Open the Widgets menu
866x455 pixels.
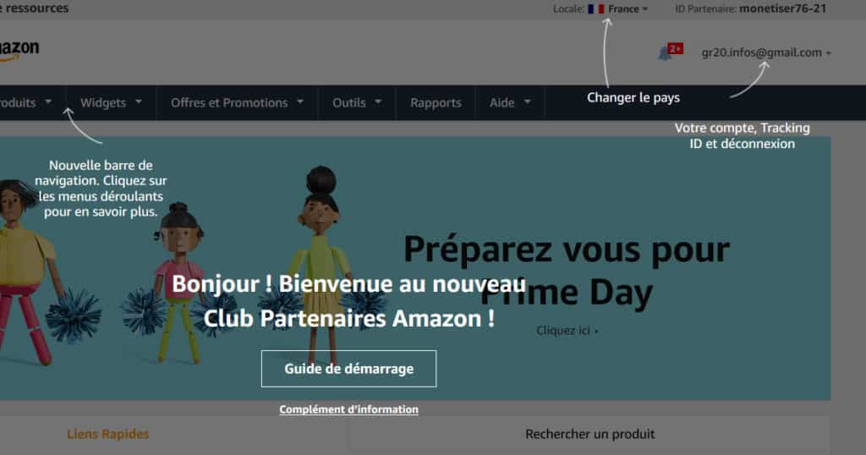pyautogui.click(x=111, y=102)
